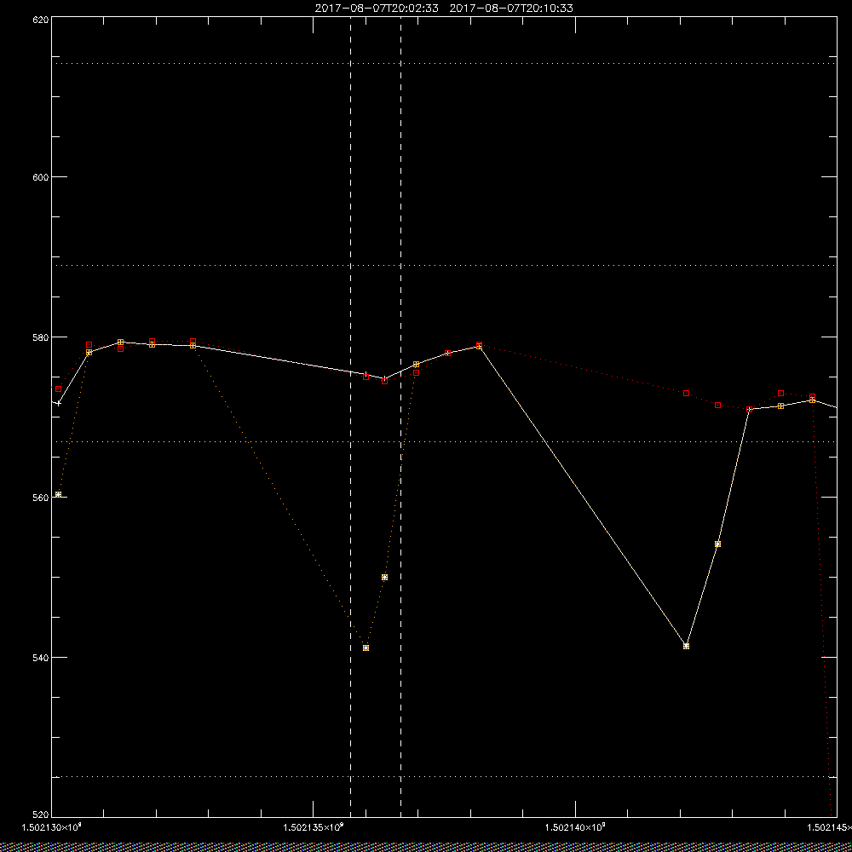Click the dotted threshold line near value 567
852x852 pixels.
[x=444, y=441]
